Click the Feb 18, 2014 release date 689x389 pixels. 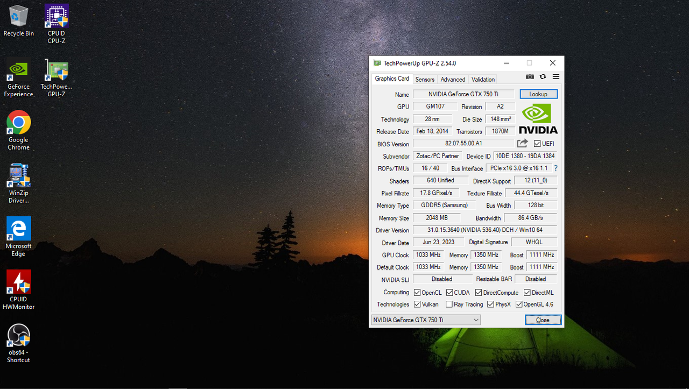pyautogui.click(x=432, y=131)
